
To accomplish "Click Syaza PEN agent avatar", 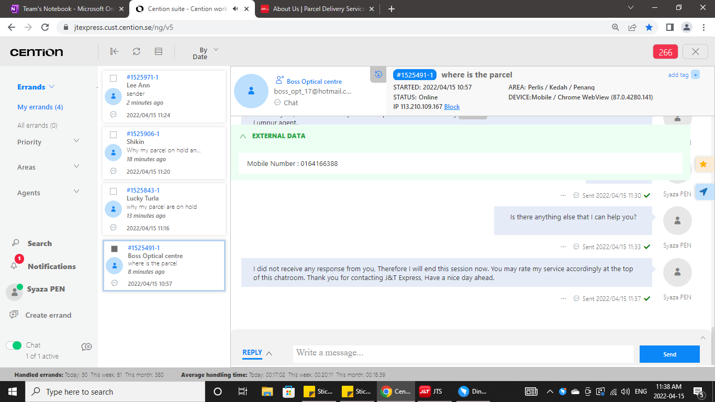I will coord(14,292).
